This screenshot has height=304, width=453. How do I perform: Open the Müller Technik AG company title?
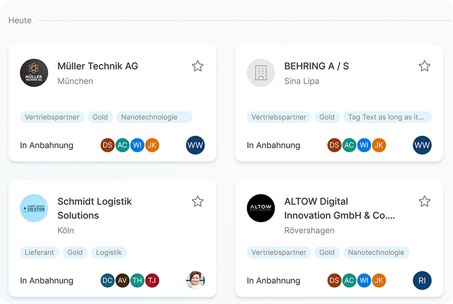(x=98, y=66)
